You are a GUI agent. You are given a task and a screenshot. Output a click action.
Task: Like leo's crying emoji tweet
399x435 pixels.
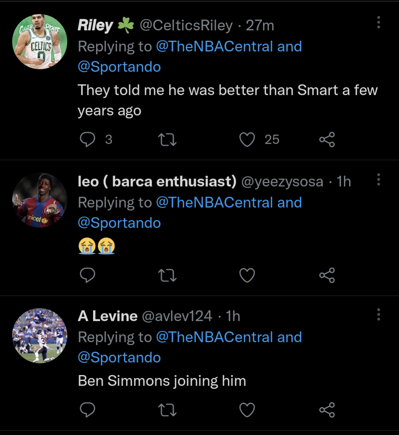(247, 275)
